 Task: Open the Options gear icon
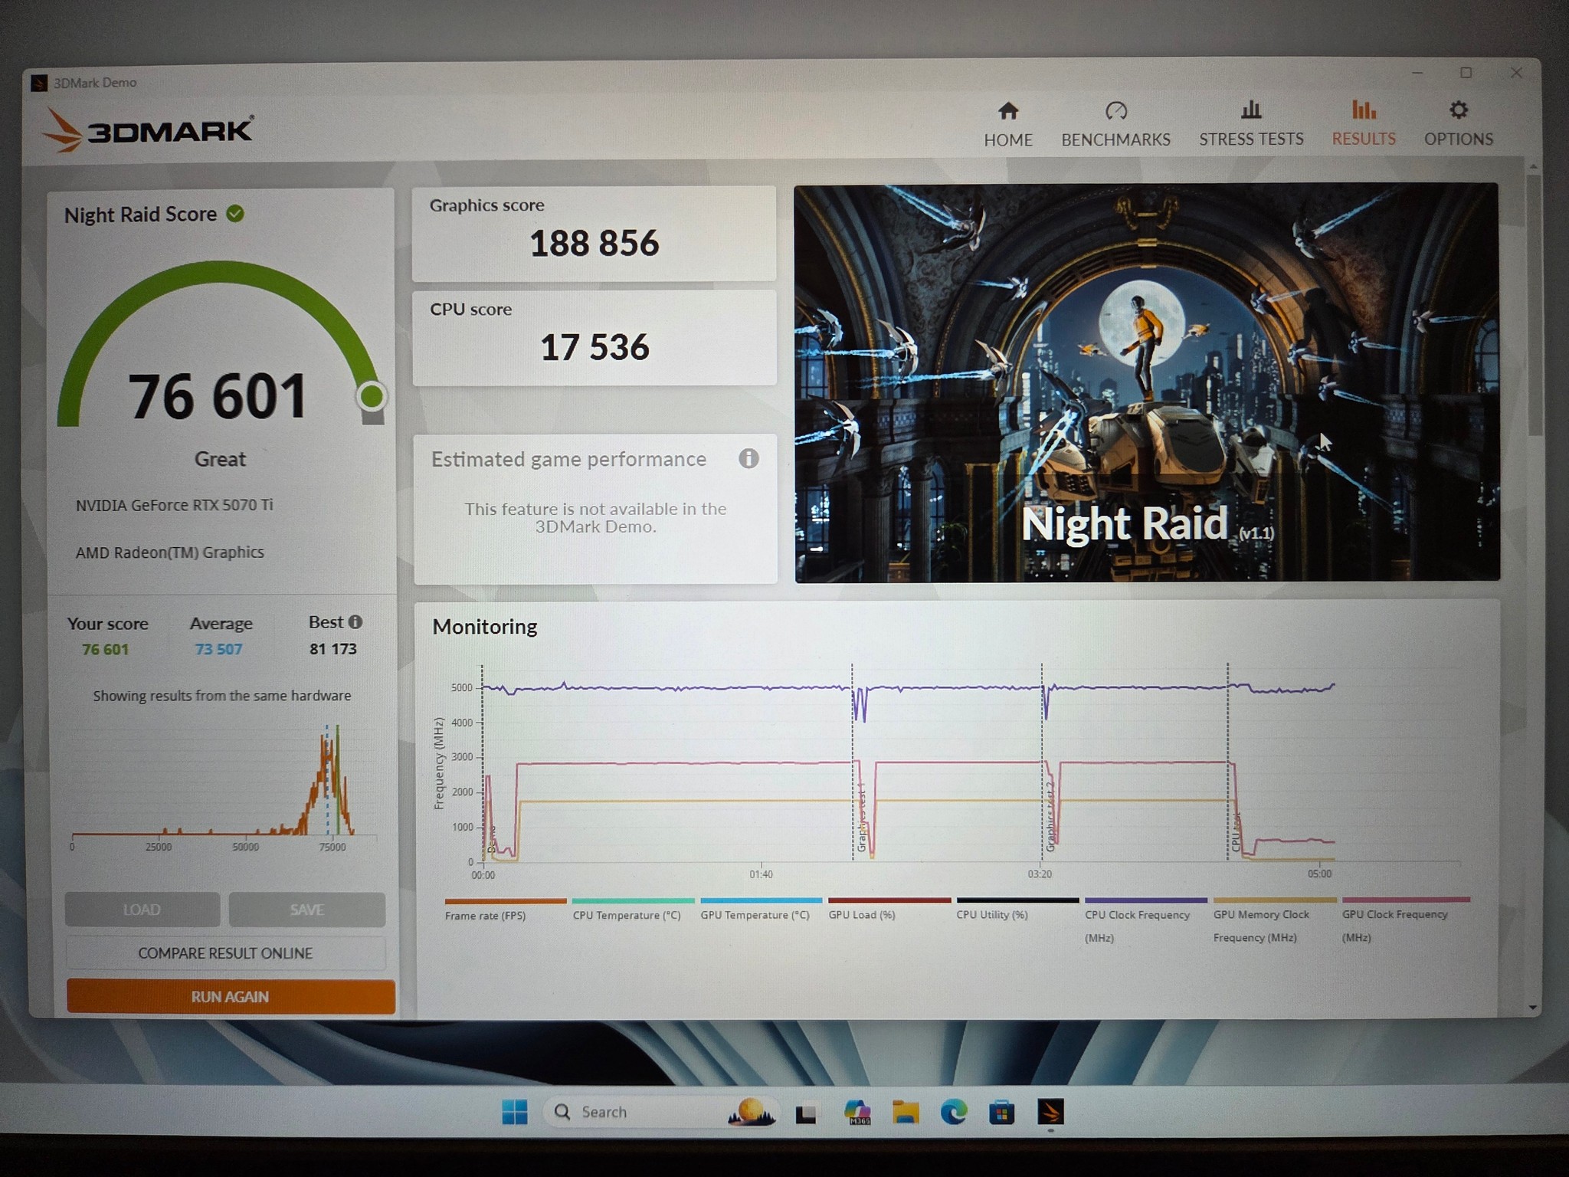click(x=1459, y=110)
